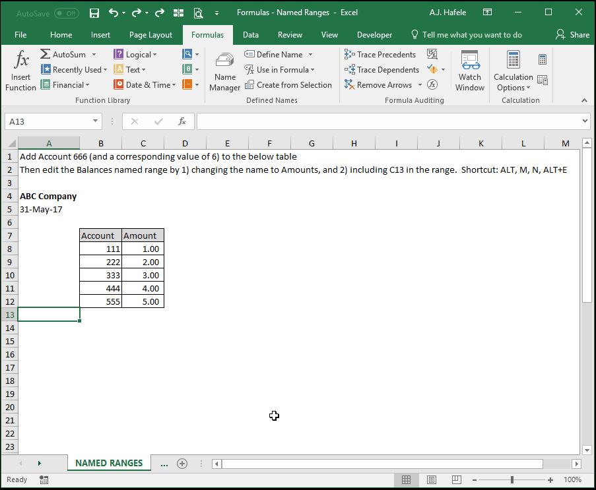
Task: Customize Quick Access Toolbar dropdown
Action: [x=216, y=13]
